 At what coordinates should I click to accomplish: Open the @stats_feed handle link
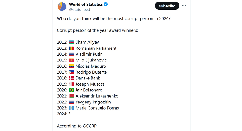click(x=80, y=10)
